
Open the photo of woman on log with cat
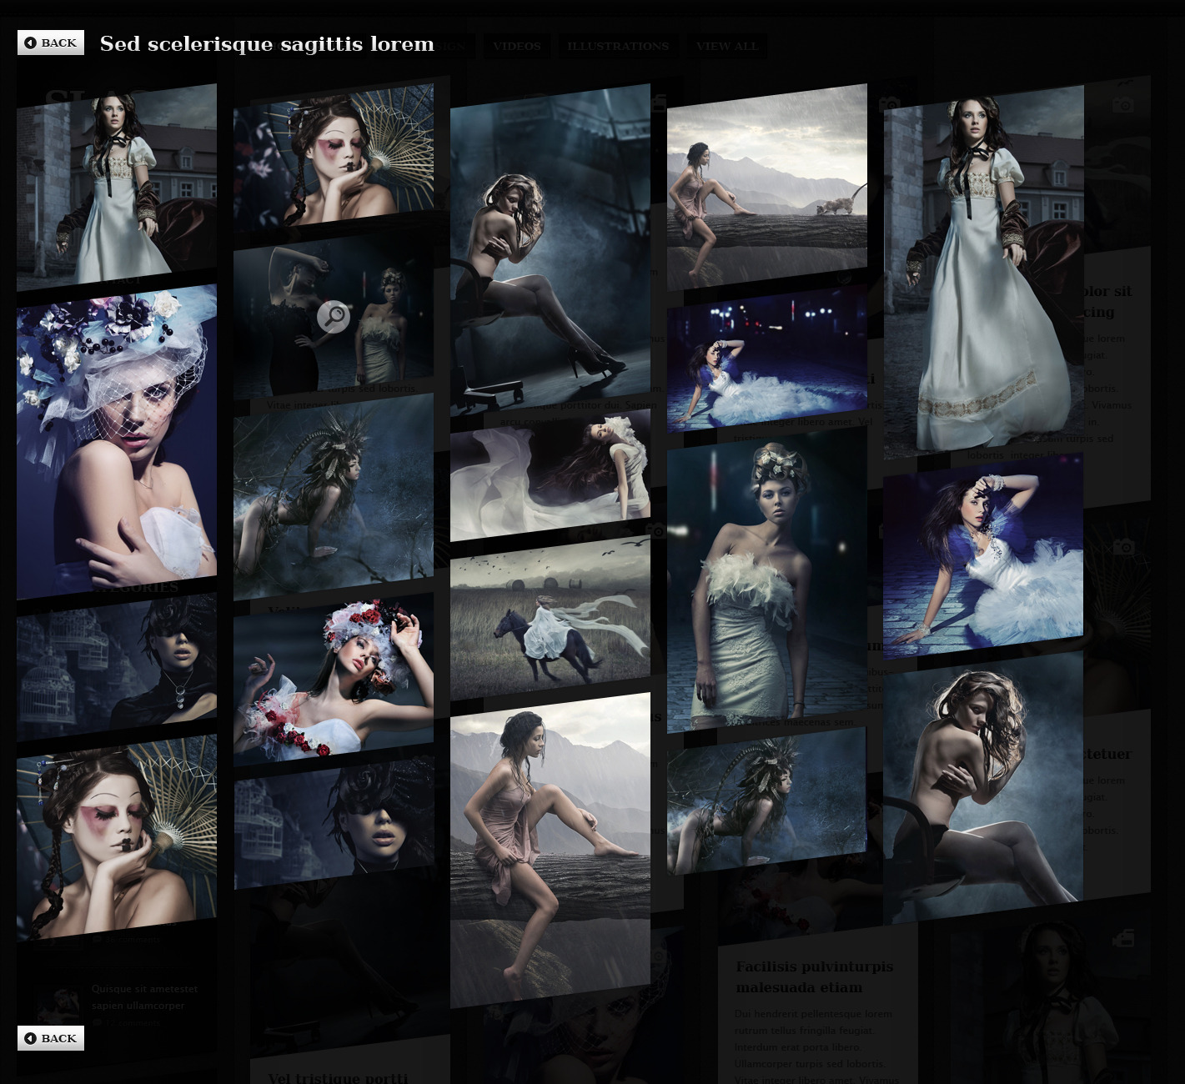pyautogui.click(x=767, y=188)
